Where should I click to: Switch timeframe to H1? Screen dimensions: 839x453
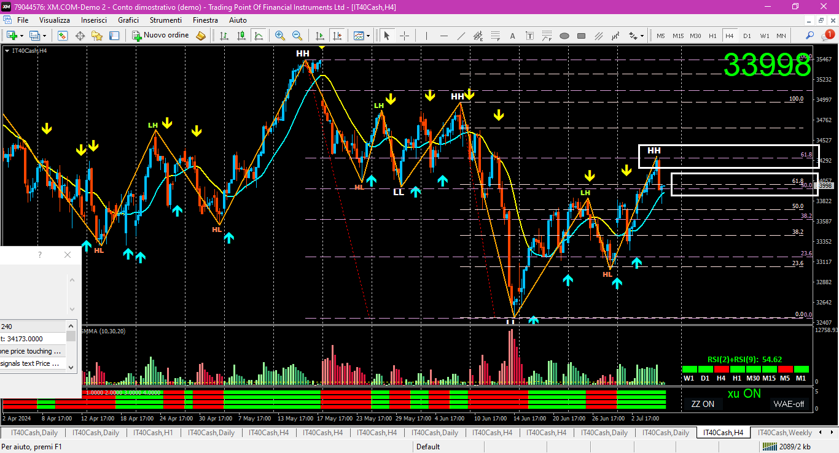[x=712, y=36]
